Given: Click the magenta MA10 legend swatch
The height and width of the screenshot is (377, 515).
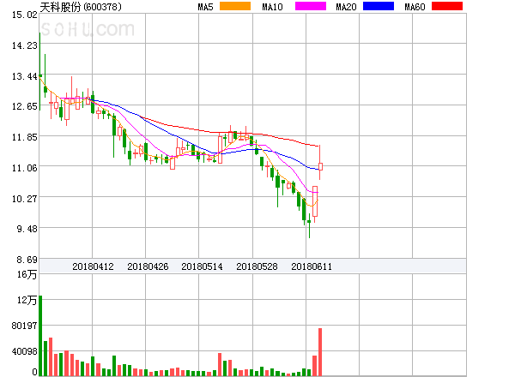Looking at the screenshot, I should click(x=311, y=6).
